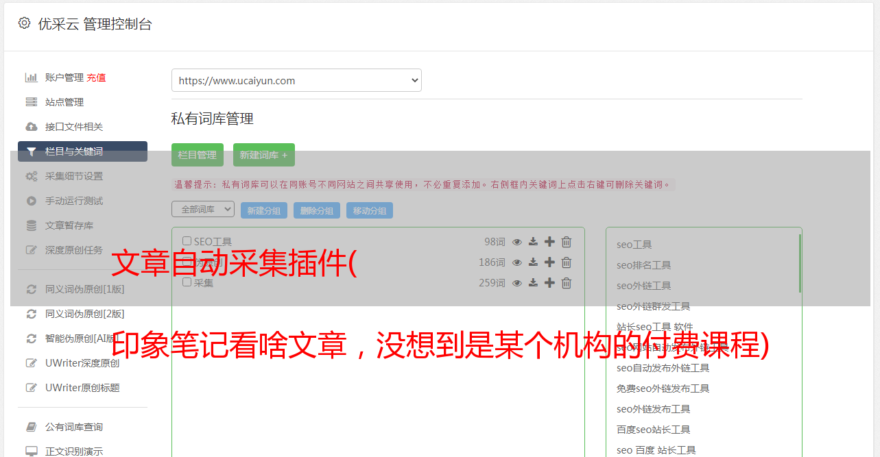Screen dimensions: 880x457
Task: Open the 全部词库 group dropdown
Action: [x=203, y=209]
